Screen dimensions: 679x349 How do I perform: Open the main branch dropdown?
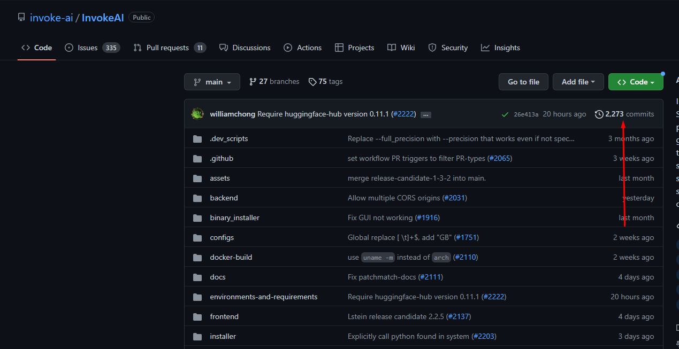(212, 81)
